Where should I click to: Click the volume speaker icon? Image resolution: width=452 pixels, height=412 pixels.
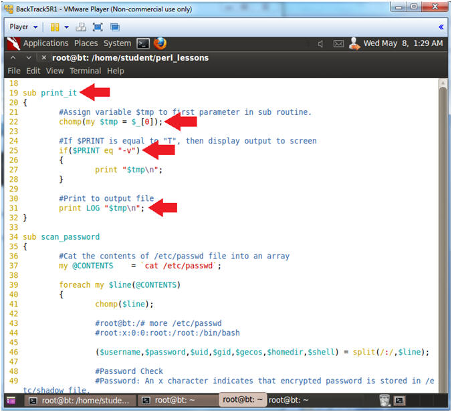[320, 44]
